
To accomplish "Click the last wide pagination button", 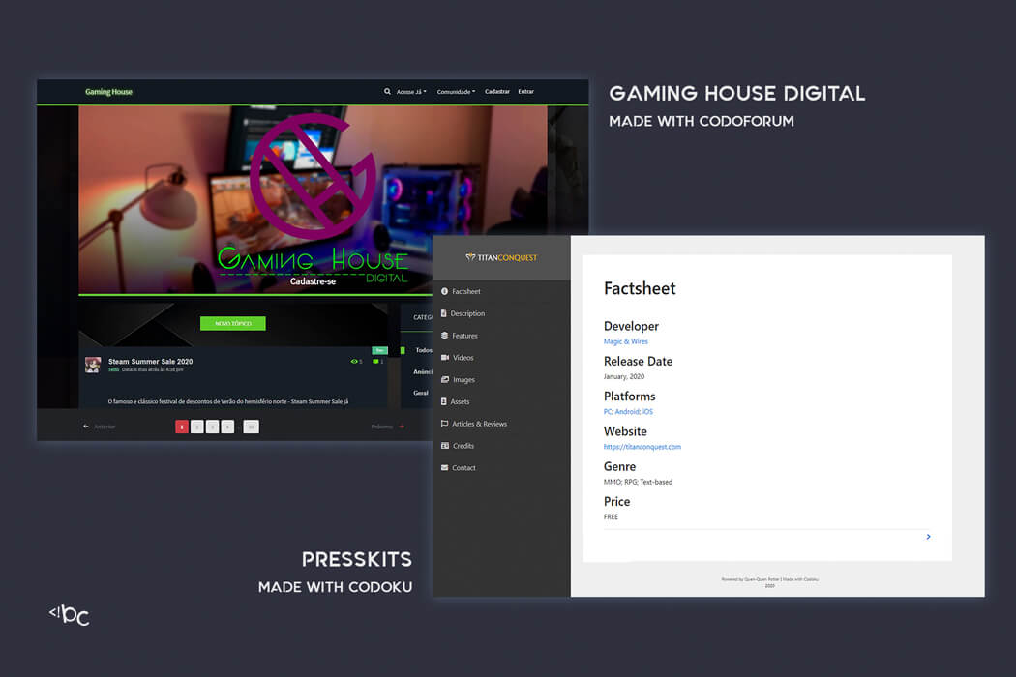I will (251, 427).
